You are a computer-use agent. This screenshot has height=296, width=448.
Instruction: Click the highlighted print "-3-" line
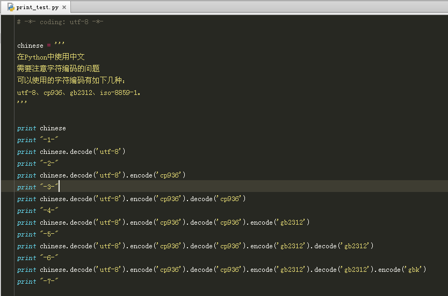tap(38, 187)
